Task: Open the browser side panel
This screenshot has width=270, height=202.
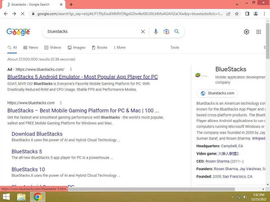Action: (x=247, y=14)
